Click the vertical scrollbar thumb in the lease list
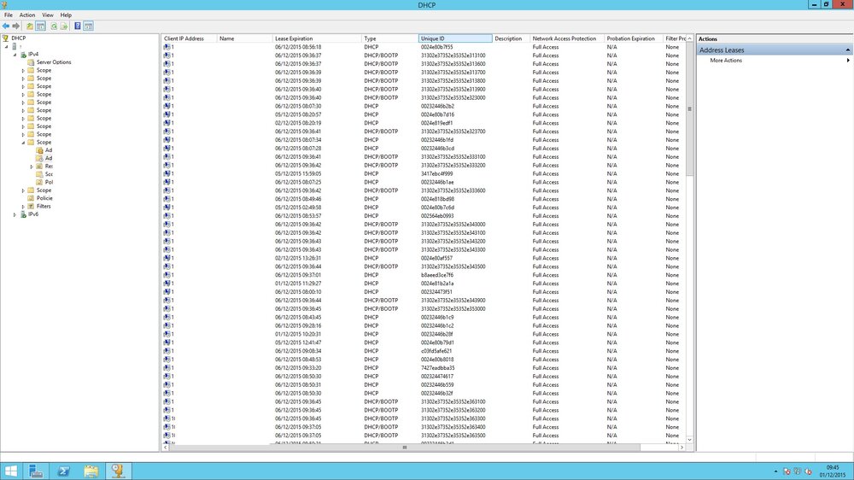854x480 pixels. [x=689, y=109]
